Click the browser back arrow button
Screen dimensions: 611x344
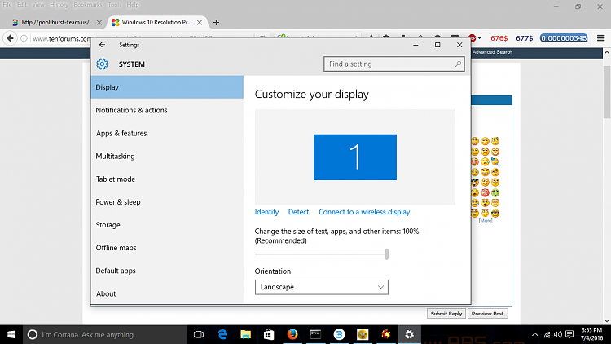click(x=10, y=38)
